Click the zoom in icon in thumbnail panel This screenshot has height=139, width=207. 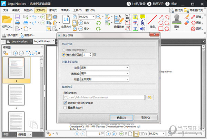[x=15, y=53]
